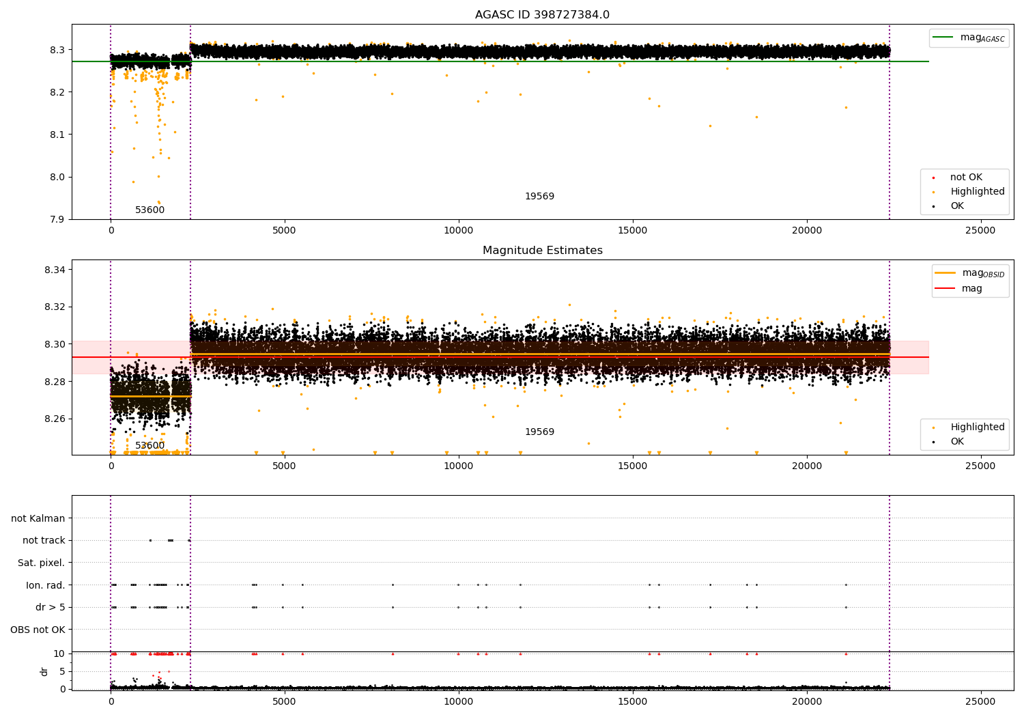This screenshot has height=717, width=1024.
Task: Click the "Magnitude Estimates" plot title
Action: point(542,251)
